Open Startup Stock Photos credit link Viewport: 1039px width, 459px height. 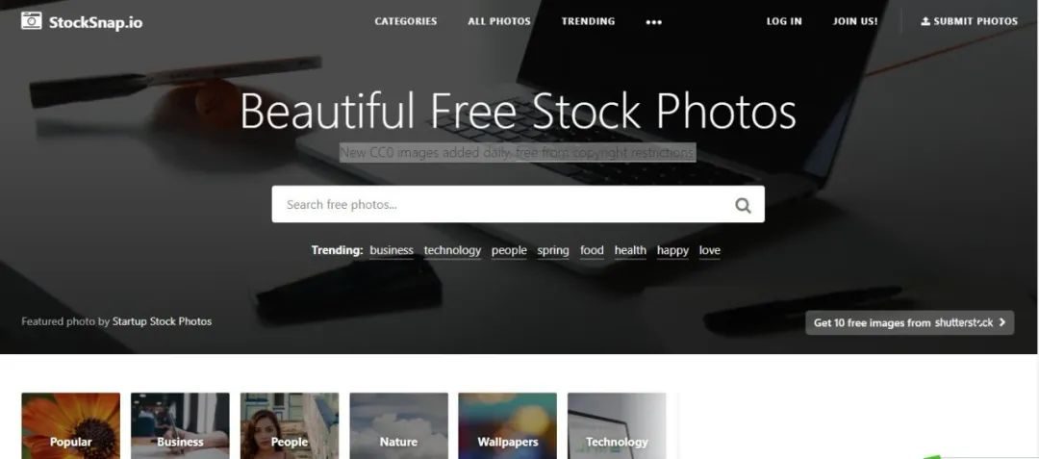[163, 321]
